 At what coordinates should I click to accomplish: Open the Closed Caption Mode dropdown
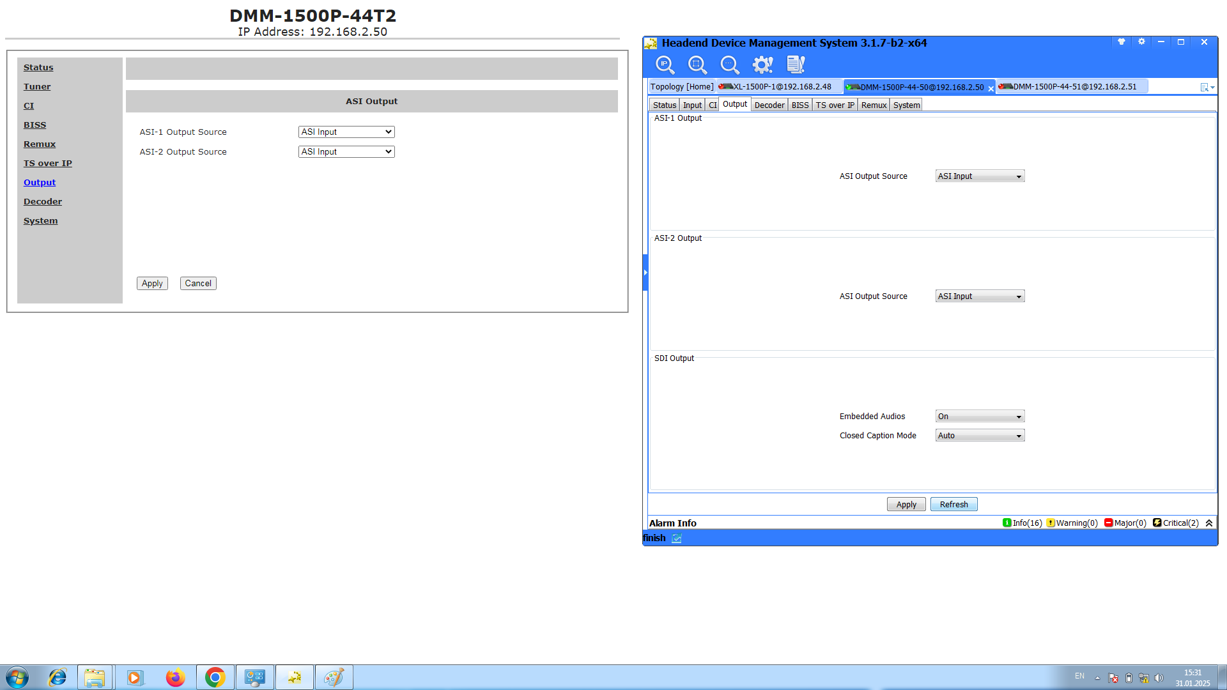pyautogui.click(x=980, y=436)
